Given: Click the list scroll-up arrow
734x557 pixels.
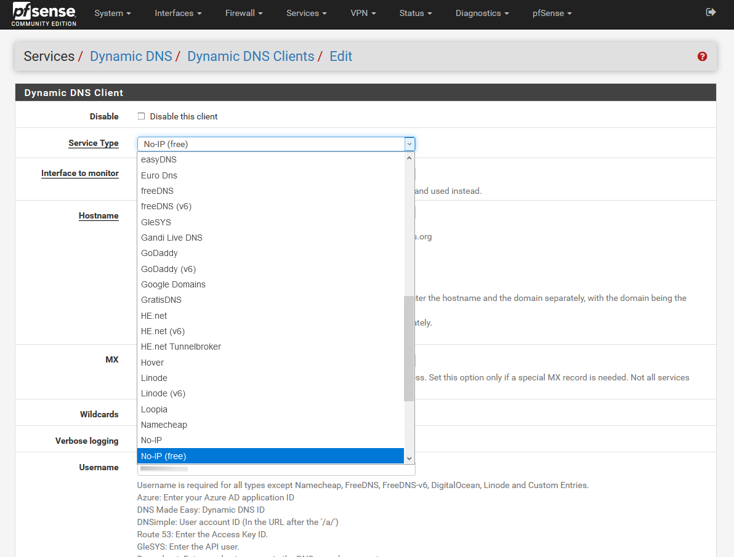Looking at the screenshot, I should point(409,158).
